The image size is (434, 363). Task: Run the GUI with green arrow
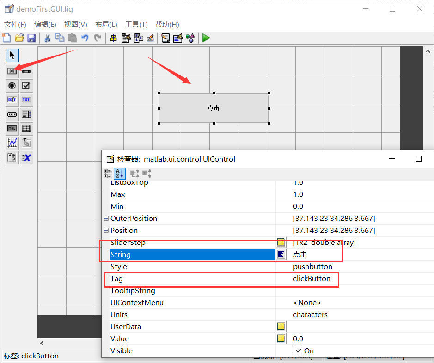click(x=205, y=38)
